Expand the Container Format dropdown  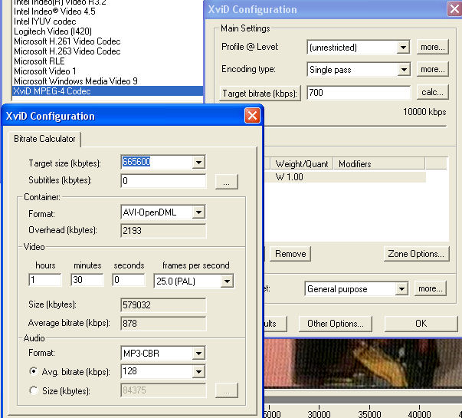coord(199,212)
